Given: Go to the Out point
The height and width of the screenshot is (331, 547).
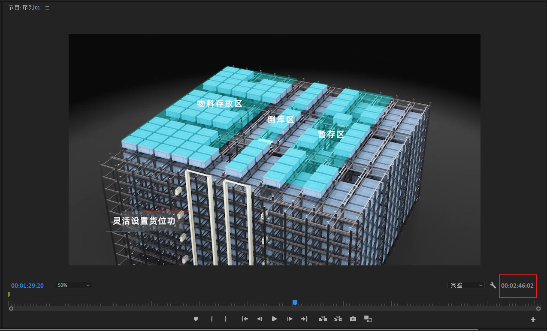Looking at the screenshot, I should click(305, 319).
